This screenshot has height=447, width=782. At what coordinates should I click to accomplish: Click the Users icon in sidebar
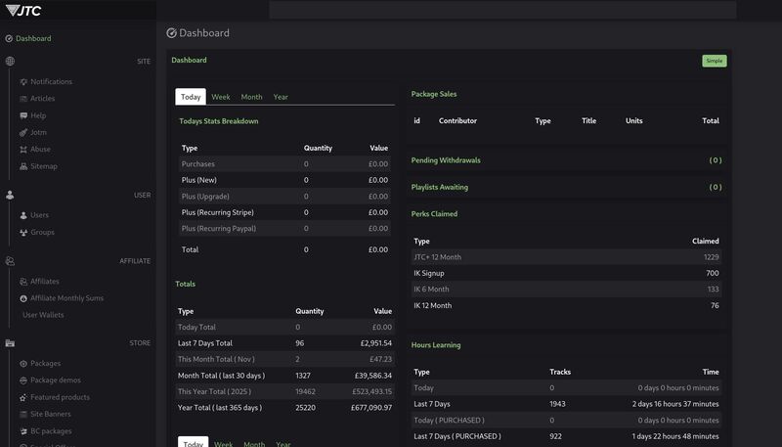click(23, 215)
